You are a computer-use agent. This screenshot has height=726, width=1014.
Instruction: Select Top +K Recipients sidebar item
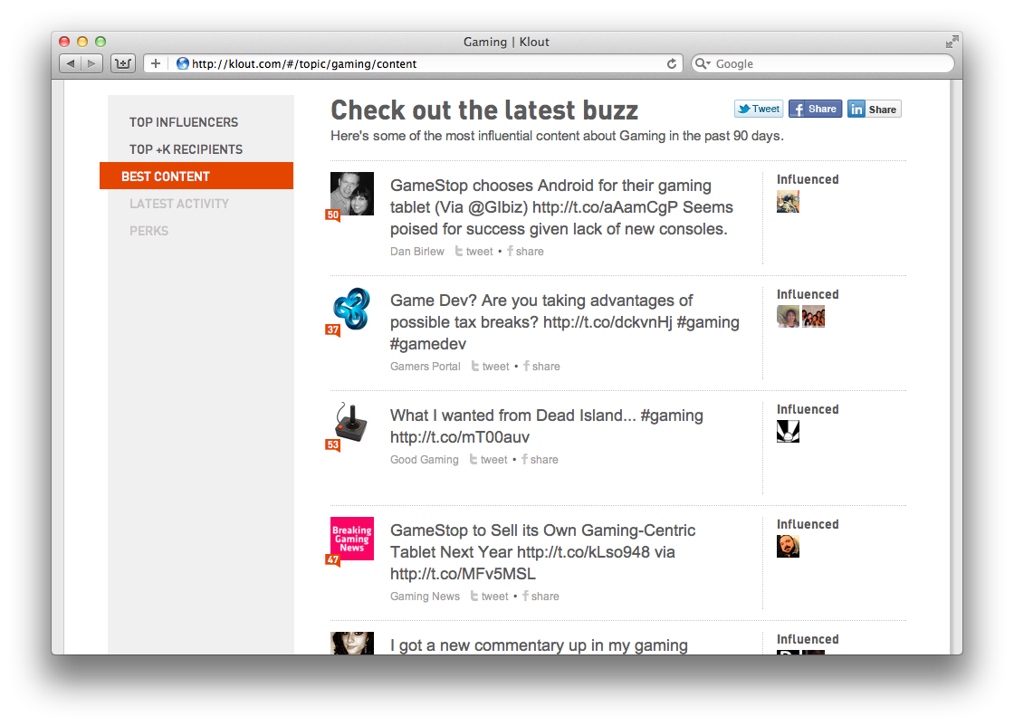186,149
